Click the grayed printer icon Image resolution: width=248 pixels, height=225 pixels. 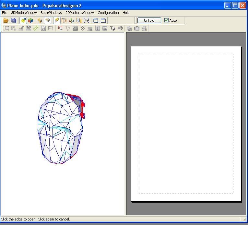pos(144,29)
